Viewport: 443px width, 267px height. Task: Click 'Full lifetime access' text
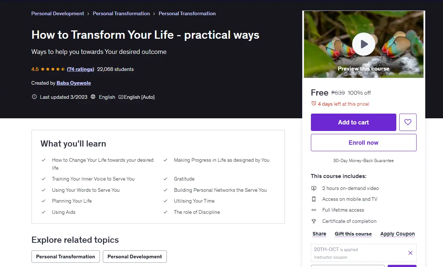(x=343, y=210)
